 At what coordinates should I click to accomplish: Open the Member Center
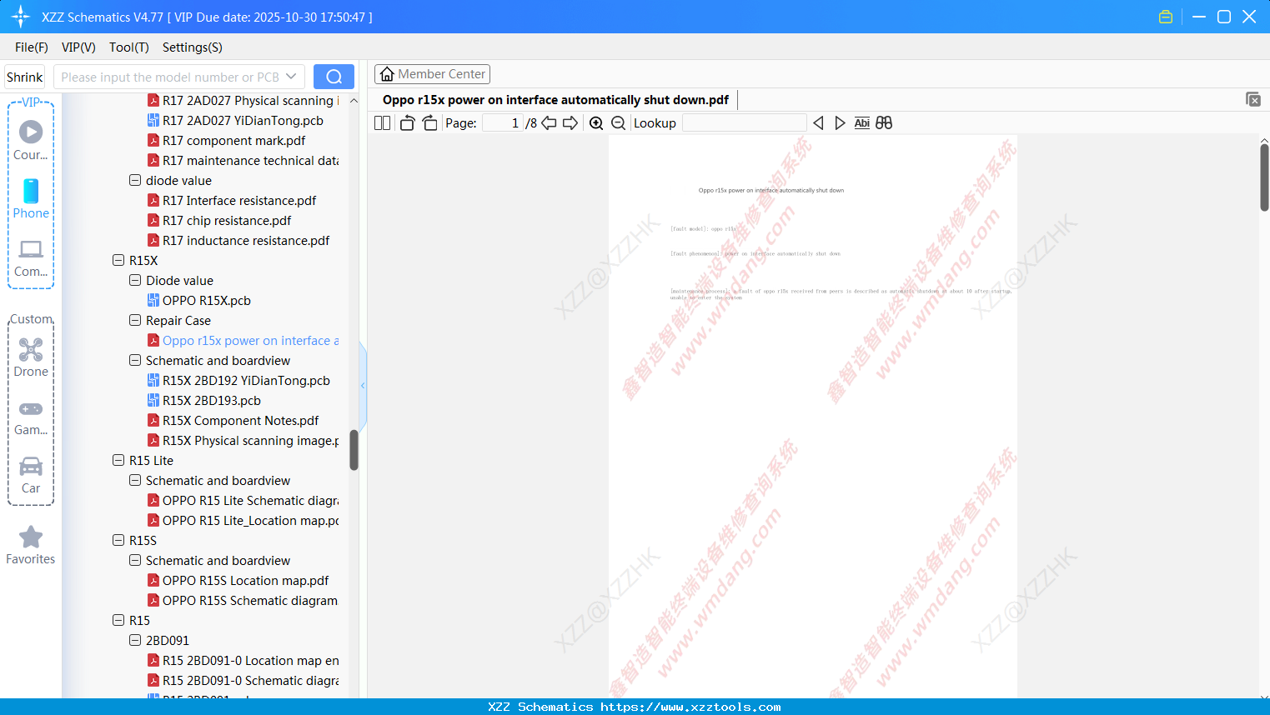[432, 74]
